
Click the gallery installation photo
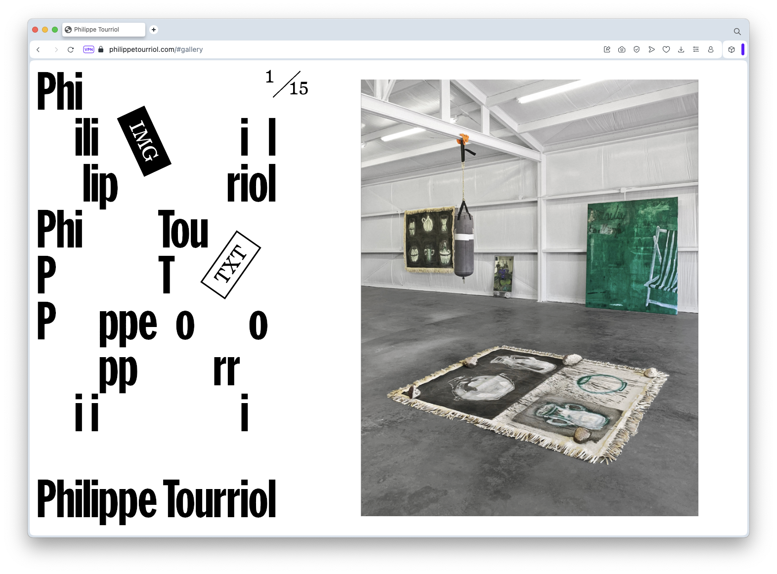[x=529, y=298]
